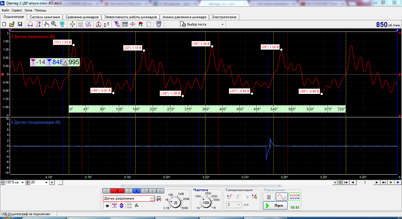Click the minus zoom-out icon near 197.5 мс

(3, 182)
